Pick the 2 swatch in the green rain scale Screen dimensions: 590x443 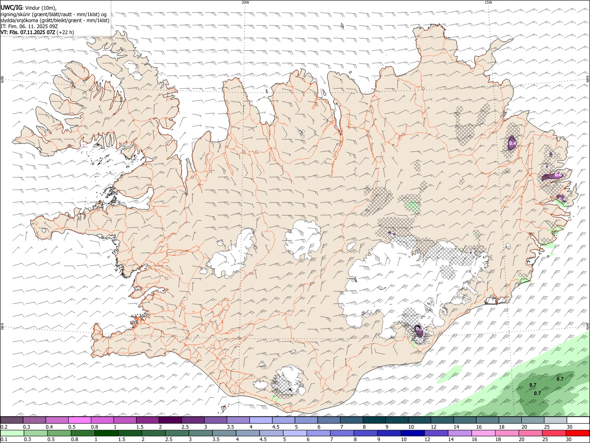click(x=153, y=433)
